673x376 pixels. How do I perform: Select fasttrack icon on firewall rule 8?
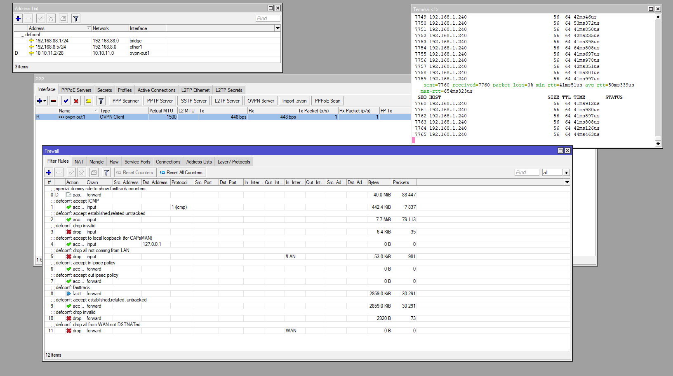(69, 294)
